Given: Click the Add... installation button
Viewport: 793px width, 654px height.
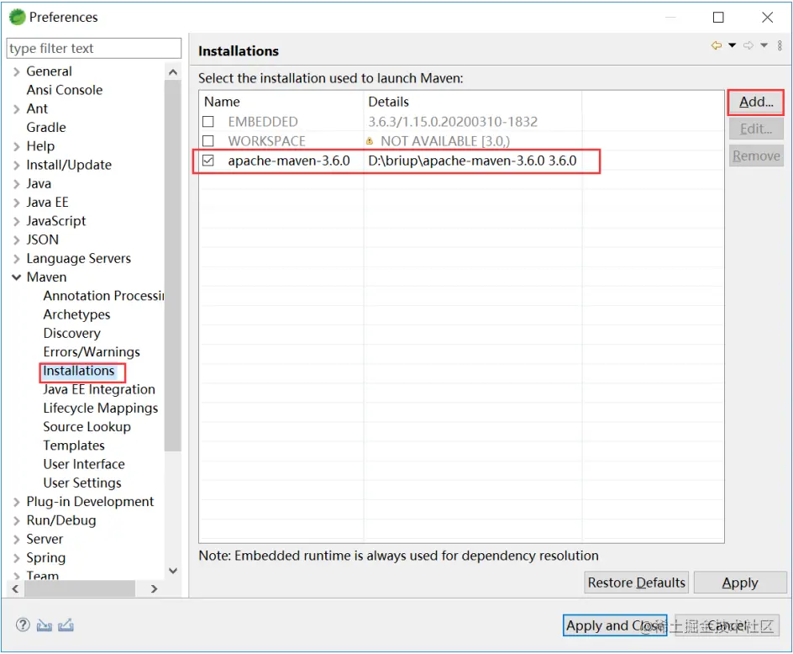Looking at the screenshot, I should [756, 103].
